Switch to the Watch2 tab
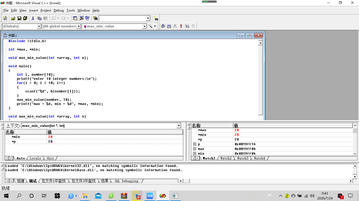 coord(226,158)
